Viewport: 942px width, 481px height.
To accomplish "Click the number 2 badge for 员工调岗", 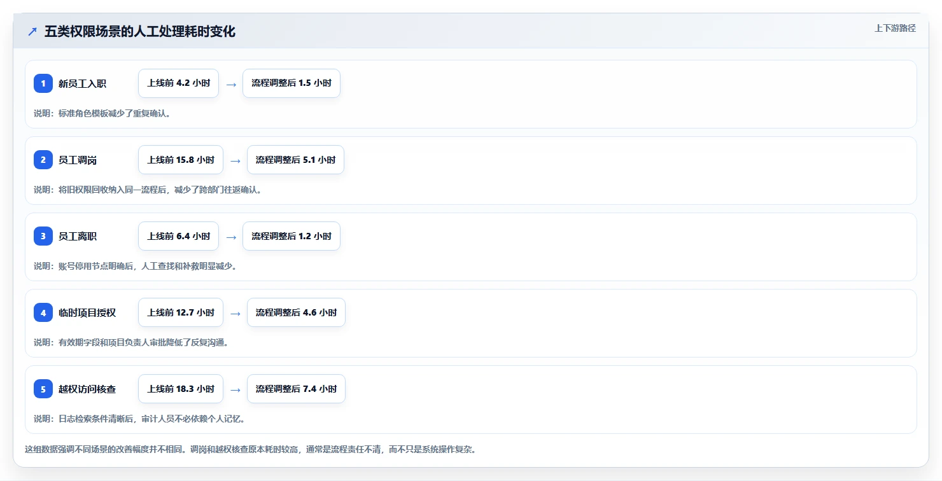I will pos(43,160).
